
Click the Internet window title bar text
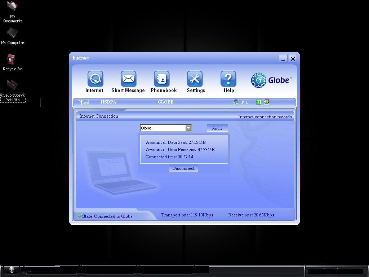[x=81, y=58]
